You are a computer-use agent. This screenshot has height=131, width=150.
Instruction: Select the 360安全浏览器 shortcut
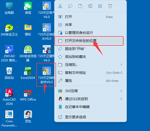pyautogui.click(x=28, y=53)
